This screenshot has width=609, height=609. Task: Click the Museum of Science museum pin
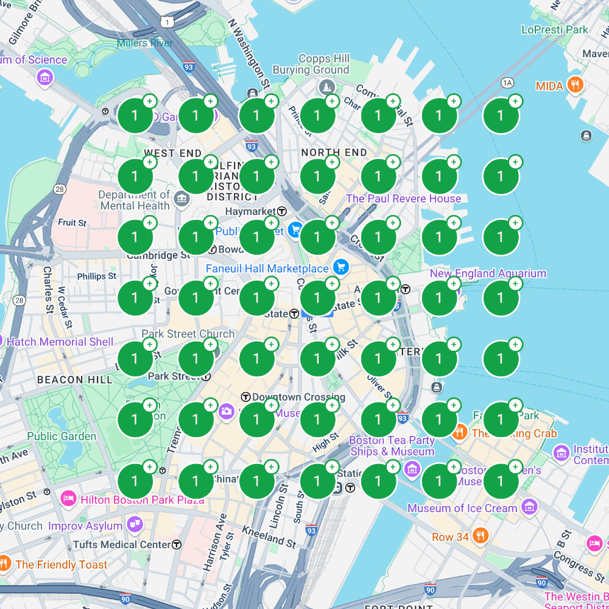44,77
